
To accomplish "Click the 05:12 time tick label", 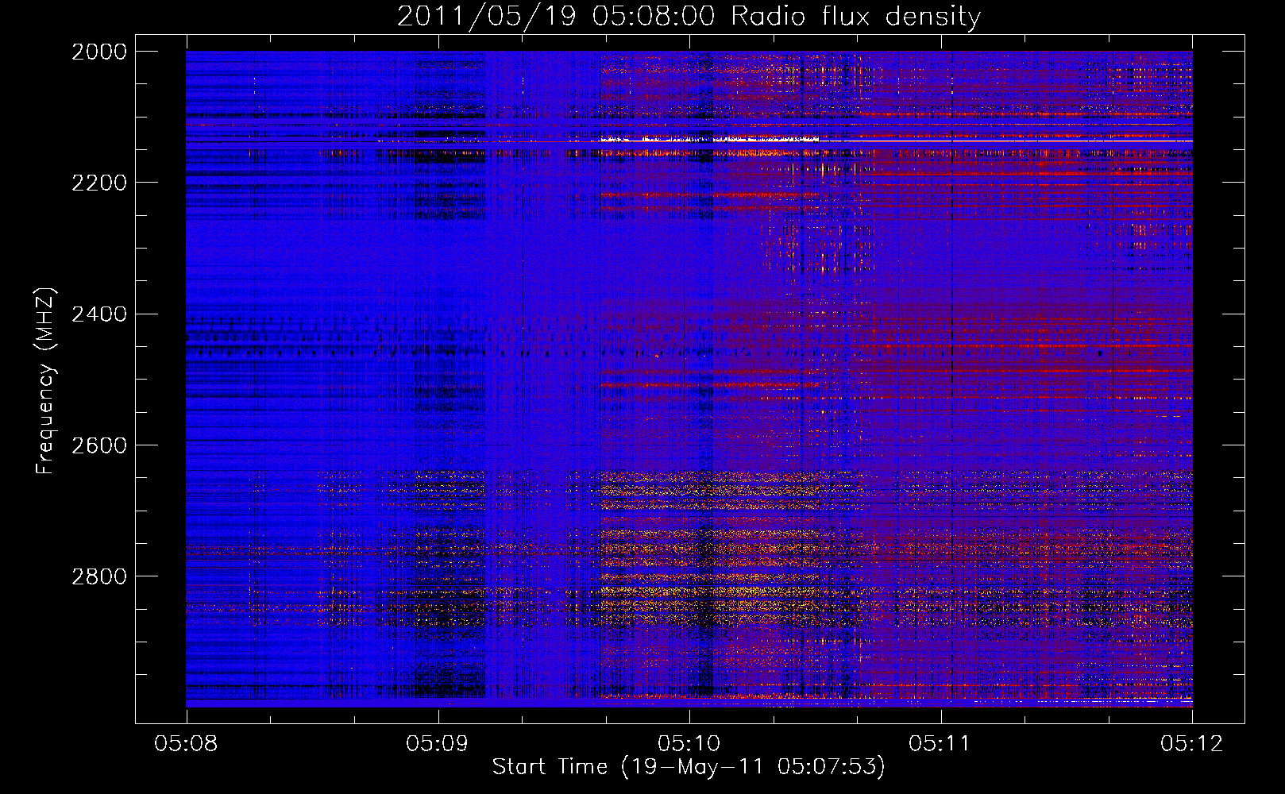I will (x=1192, y=743).
